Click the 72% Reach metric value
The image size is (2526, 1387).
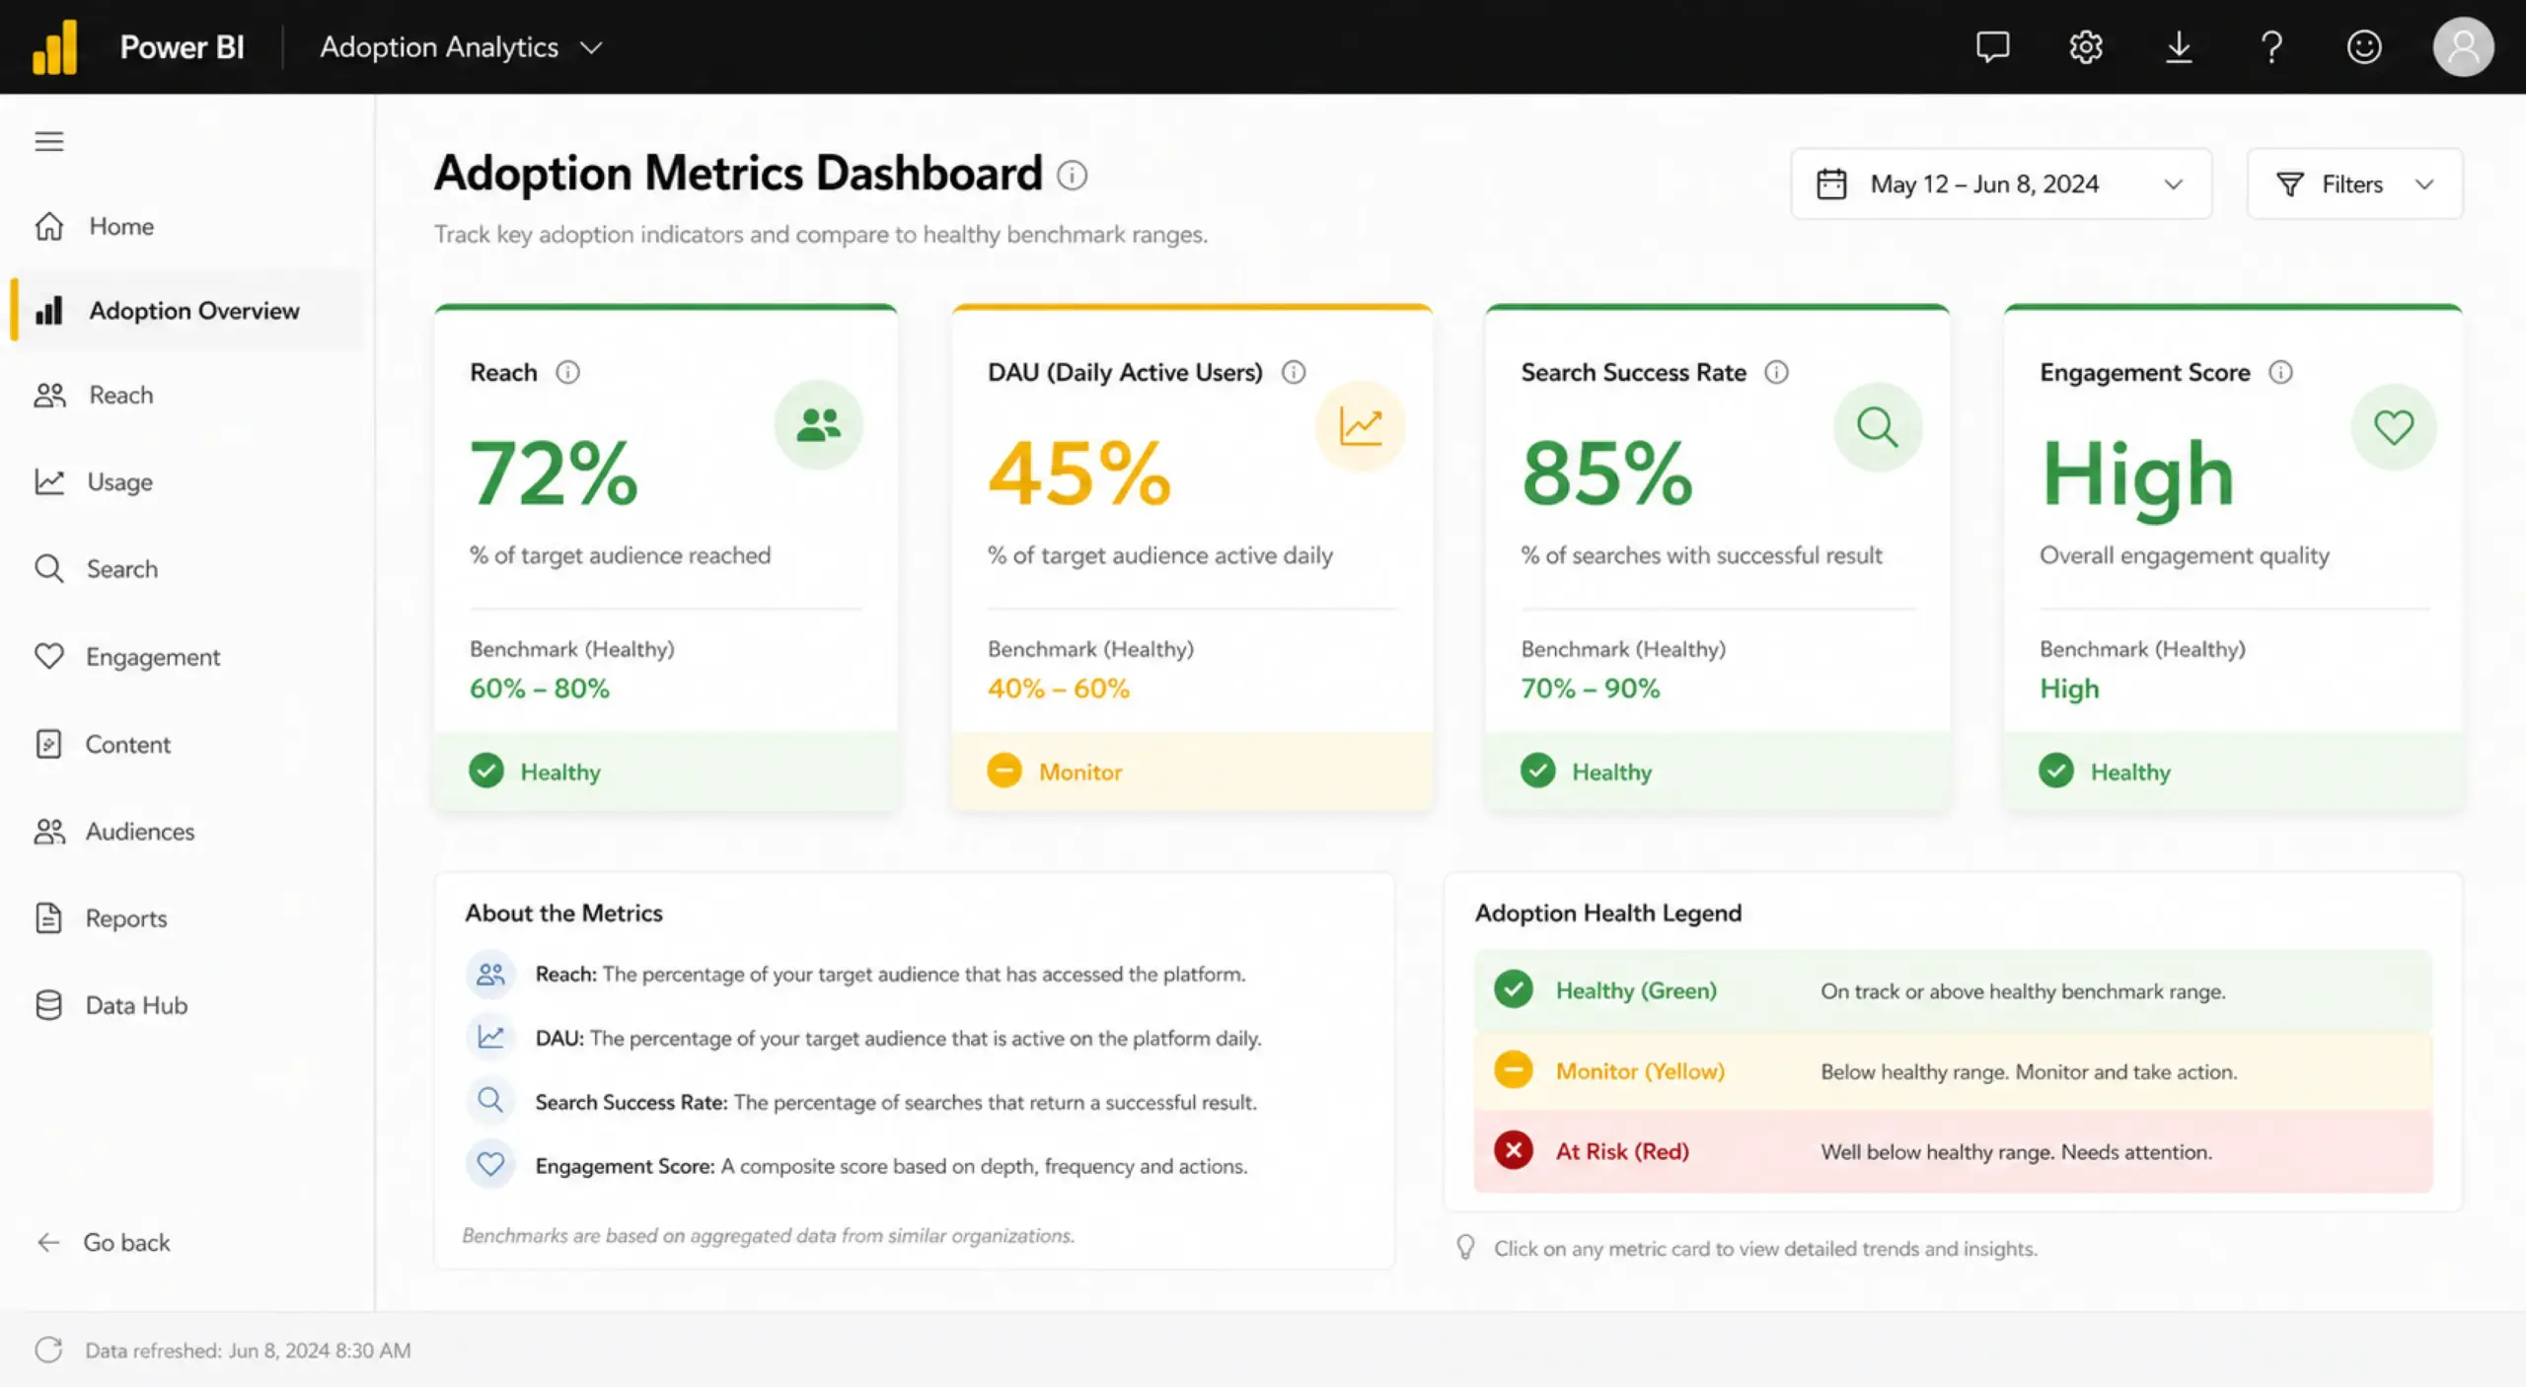click(x=554, y=473)
